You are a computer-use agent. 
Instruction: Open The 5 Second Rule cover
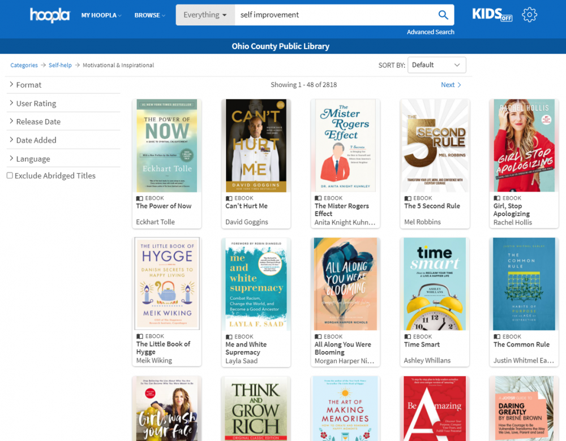pyautogui.click(x=435, y=146)
